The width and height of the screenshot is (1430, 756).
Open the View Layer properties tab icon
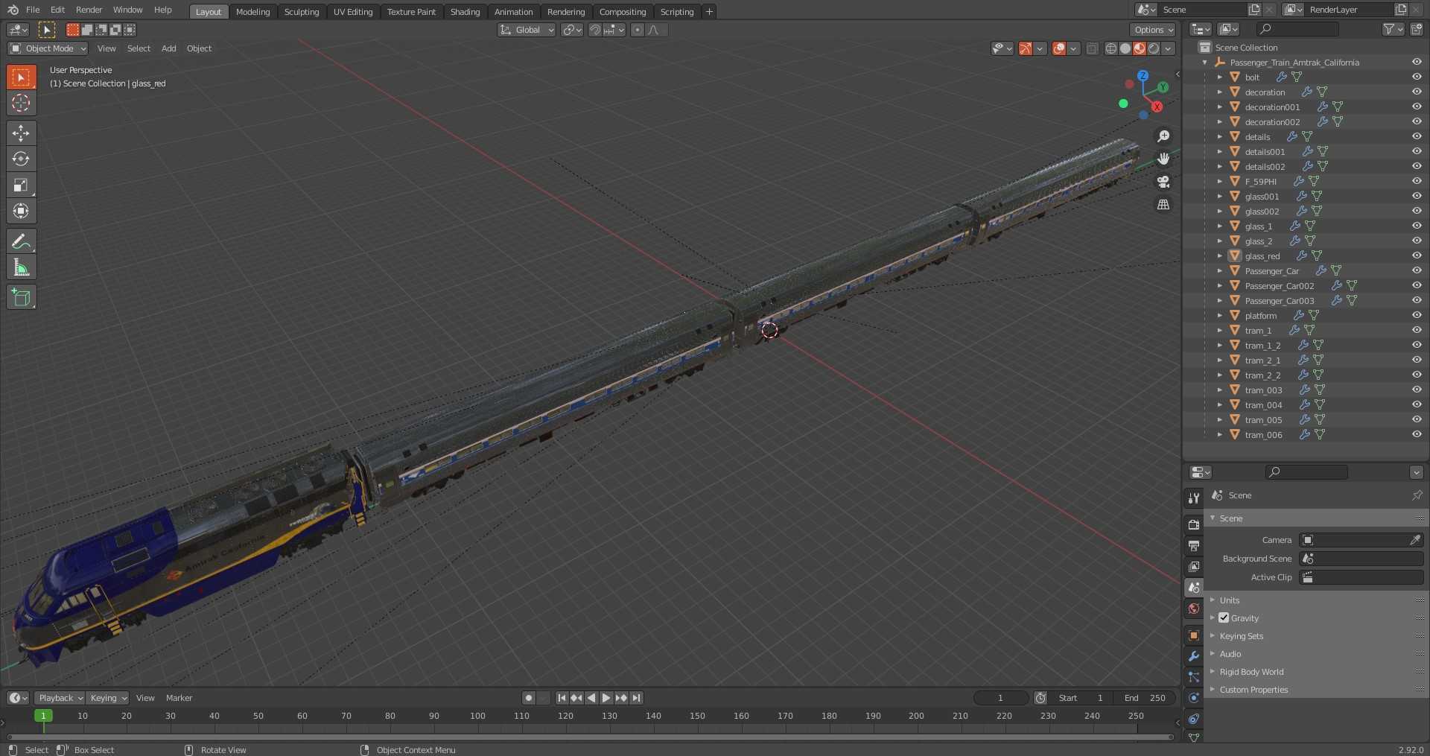point(1193,567)
